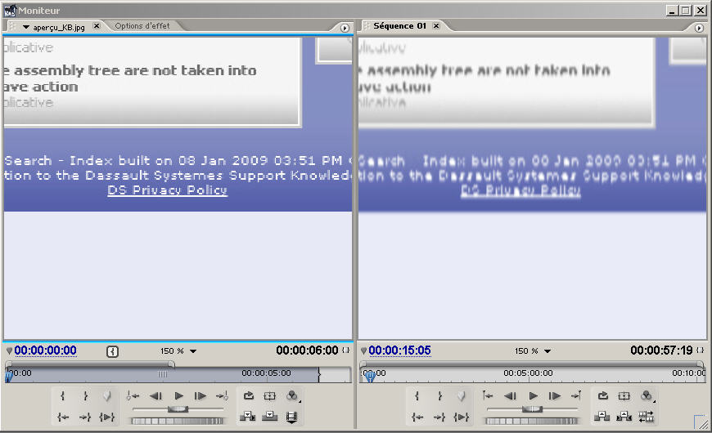Click the program timecode 00:00:15:05
The height and width of the screenshot is (433, 712).
(x=399, y=350)
